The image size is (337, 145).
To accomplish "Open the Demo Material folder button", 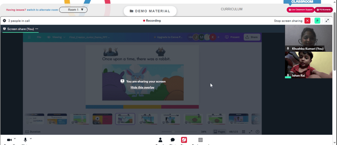I will [x=150, y=11].
